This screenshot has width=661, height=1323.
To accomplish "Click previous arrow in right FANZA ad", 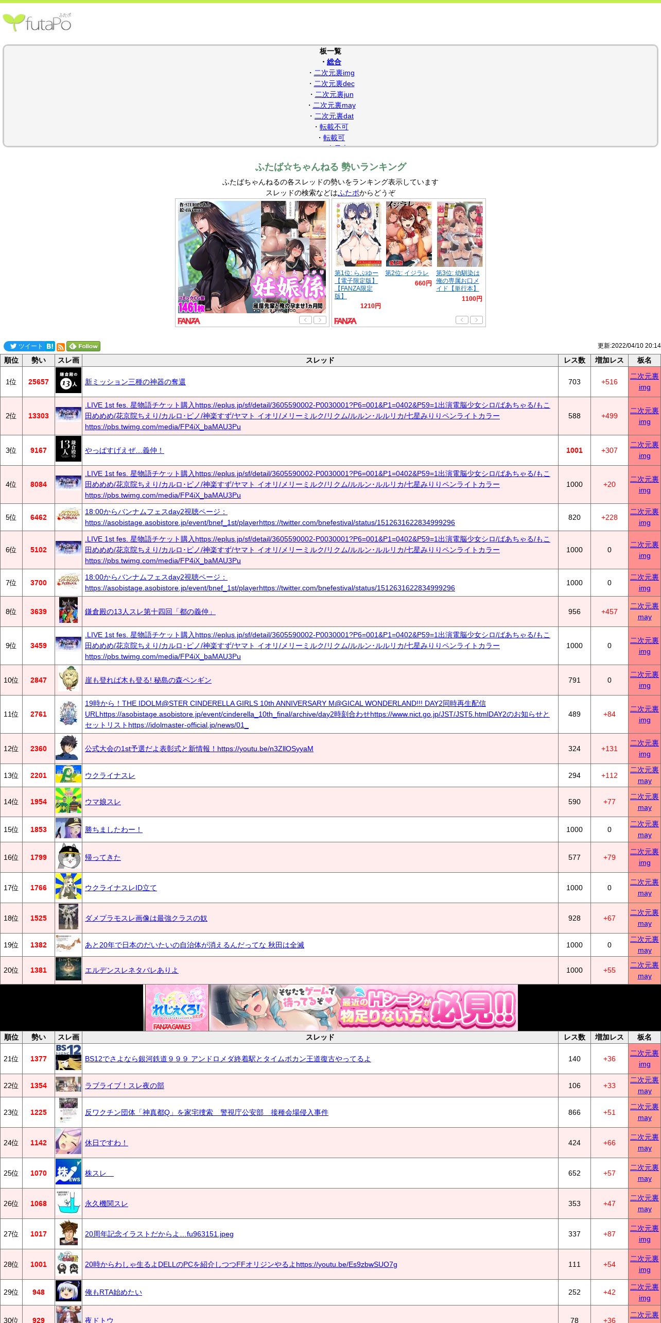I will pos(462,320).
